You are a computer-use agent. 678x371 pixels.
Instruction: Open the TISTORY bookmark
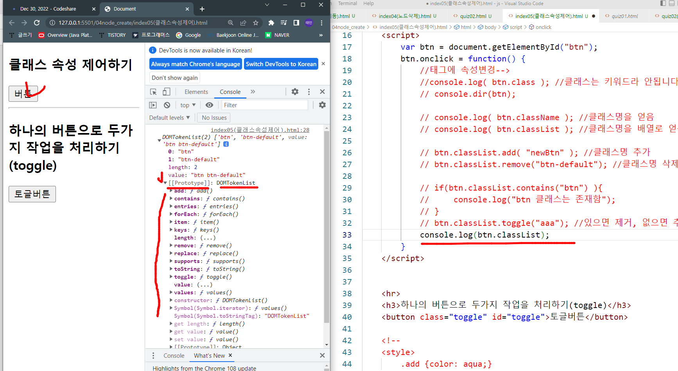(x=113, y=35)
